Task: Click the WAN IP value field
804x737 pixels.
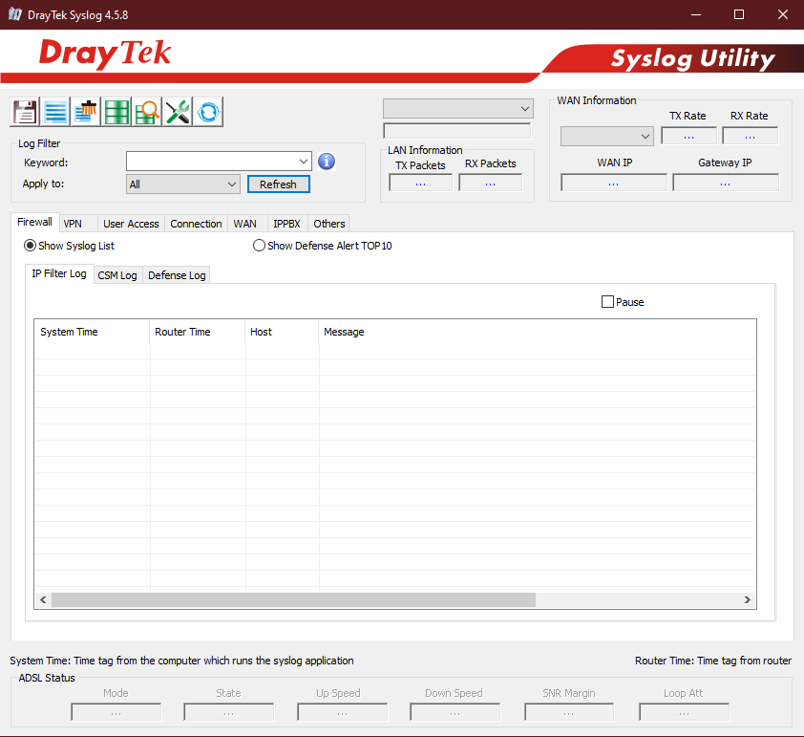Action: tap(614, 183)
